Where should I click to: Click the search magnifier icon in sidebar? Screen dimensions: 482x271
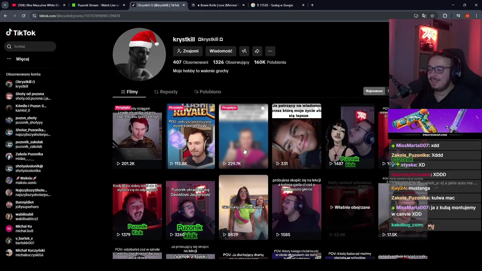pos(9,46)
